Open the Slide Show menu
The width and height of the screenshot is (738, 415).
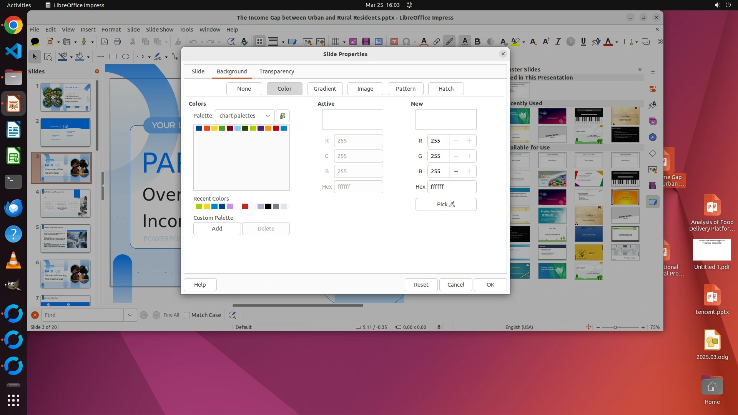point(159,29)
